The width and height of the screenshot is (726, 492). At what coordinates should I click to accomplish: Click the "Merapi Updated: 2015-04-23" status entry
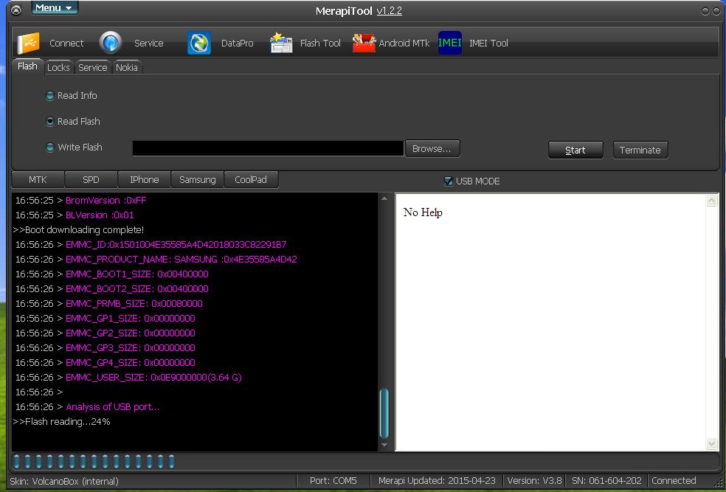point(438,481)
